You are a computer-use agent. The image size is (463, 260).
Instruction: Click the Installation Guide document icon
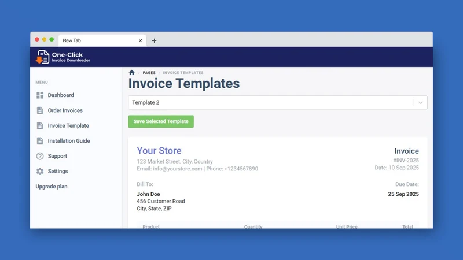click(x=40, y=141)
